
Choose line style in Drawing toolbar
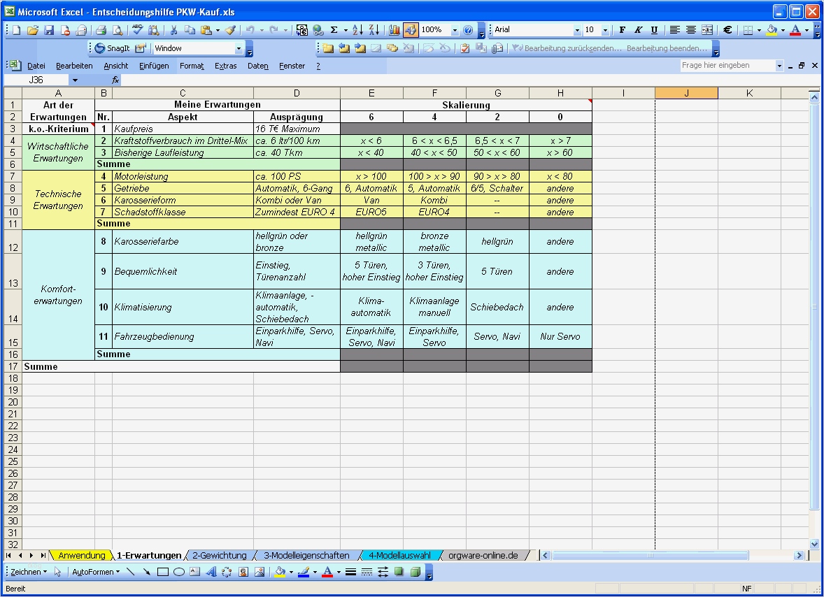pyautogui.click(x=350, y=572)
